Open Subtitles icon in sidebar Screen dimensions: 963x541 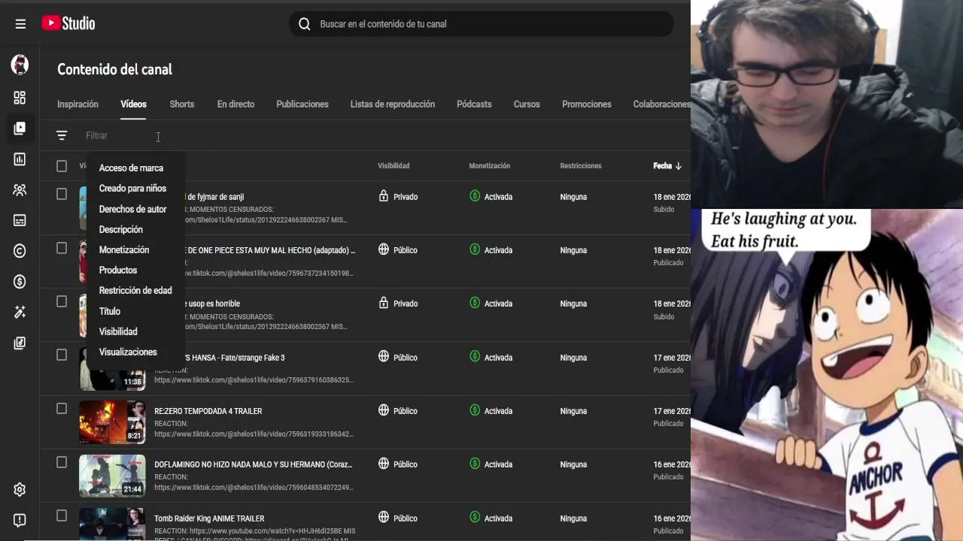20,220
